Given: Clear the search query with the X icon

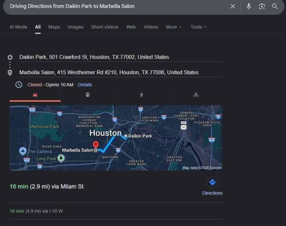Looking at the screenshot, I should click(233, 6).
